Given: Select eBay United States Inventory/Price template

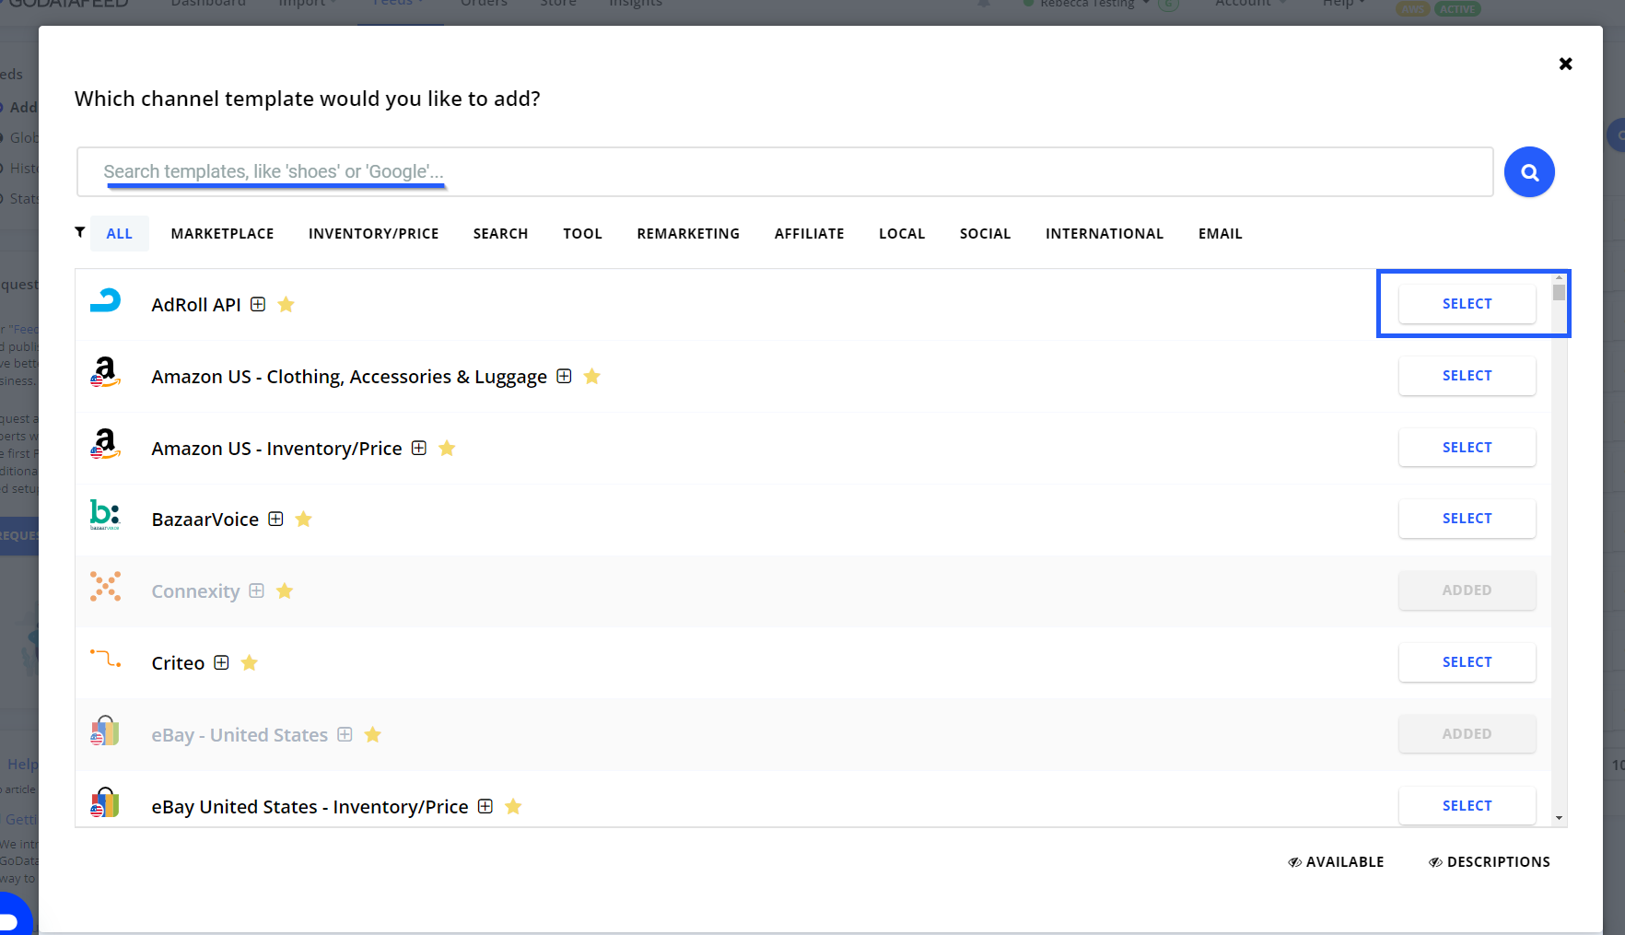Looking at the screenshot, I should (1467, 806).
